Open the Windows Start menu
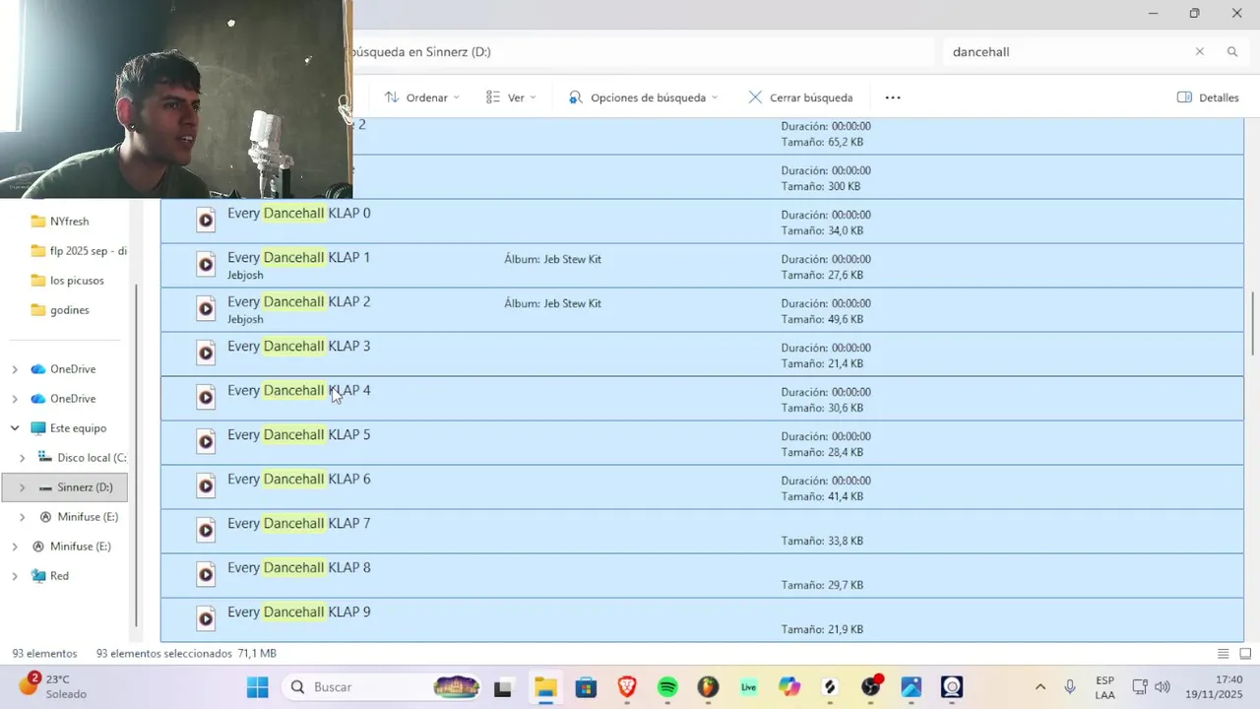Screen dimensions: 1260x709 click(x=258, y=686)
